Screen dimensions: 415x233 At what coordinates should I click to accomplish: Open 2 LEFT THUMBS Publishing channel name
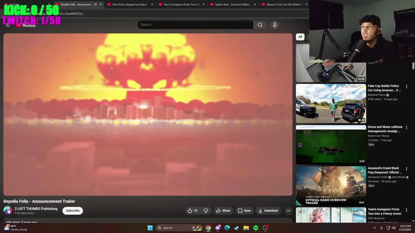pos(36,209)
